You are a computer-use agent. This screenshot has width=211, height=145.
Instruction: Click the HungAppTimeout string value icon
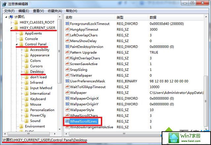point(67,29)
